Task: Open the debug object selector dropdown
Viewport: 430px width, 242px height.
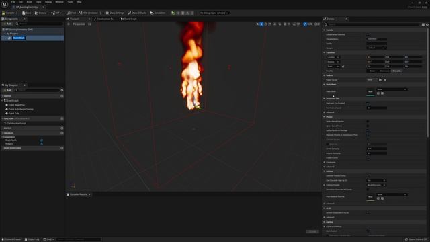Action: [x=214, y=13]
